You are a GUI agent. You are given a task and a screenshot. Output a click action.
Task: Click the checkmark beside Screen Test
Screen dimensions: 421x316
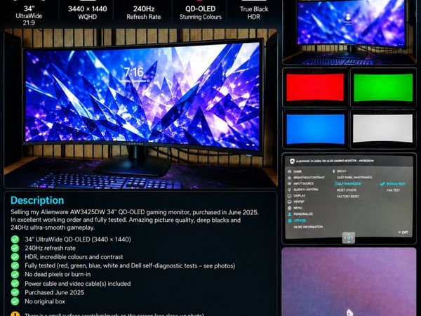(x=382, y=184)
